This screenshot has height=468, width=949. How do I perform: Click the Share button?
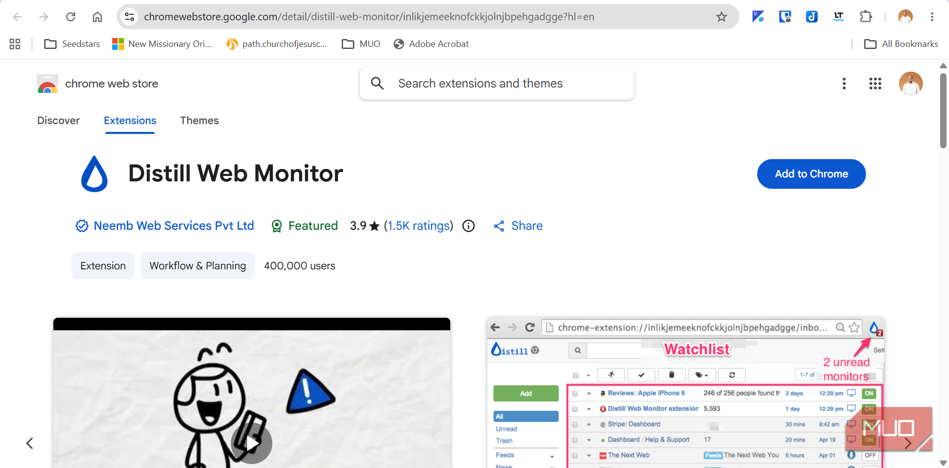(518, 226)
